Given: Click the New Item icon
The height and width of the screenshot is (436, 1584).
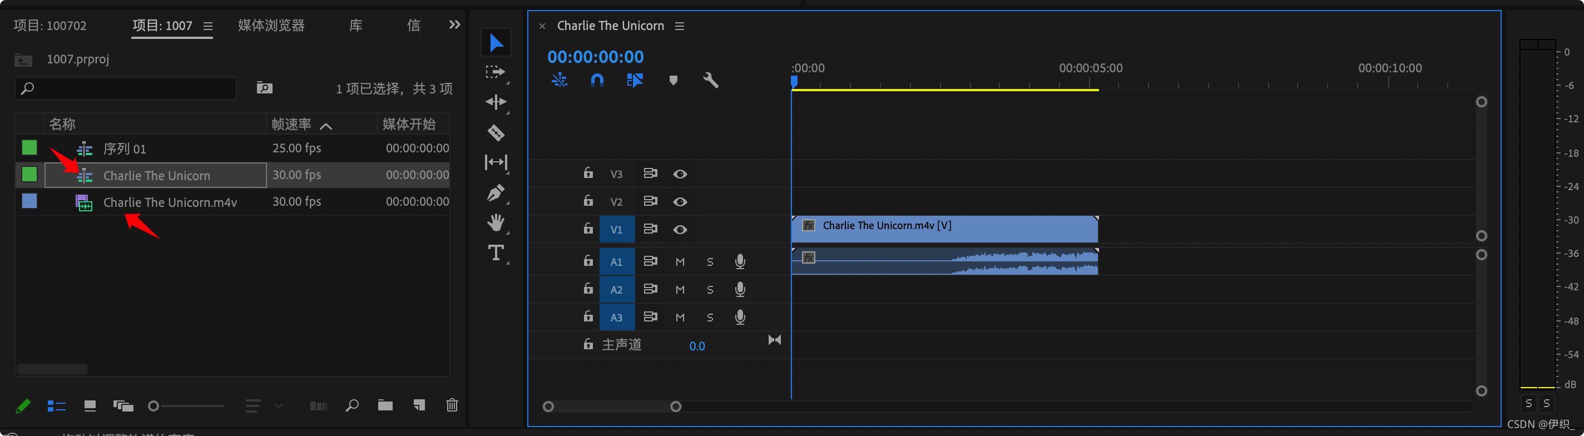Looking at the screenshot, I should (x=419, y=405).
